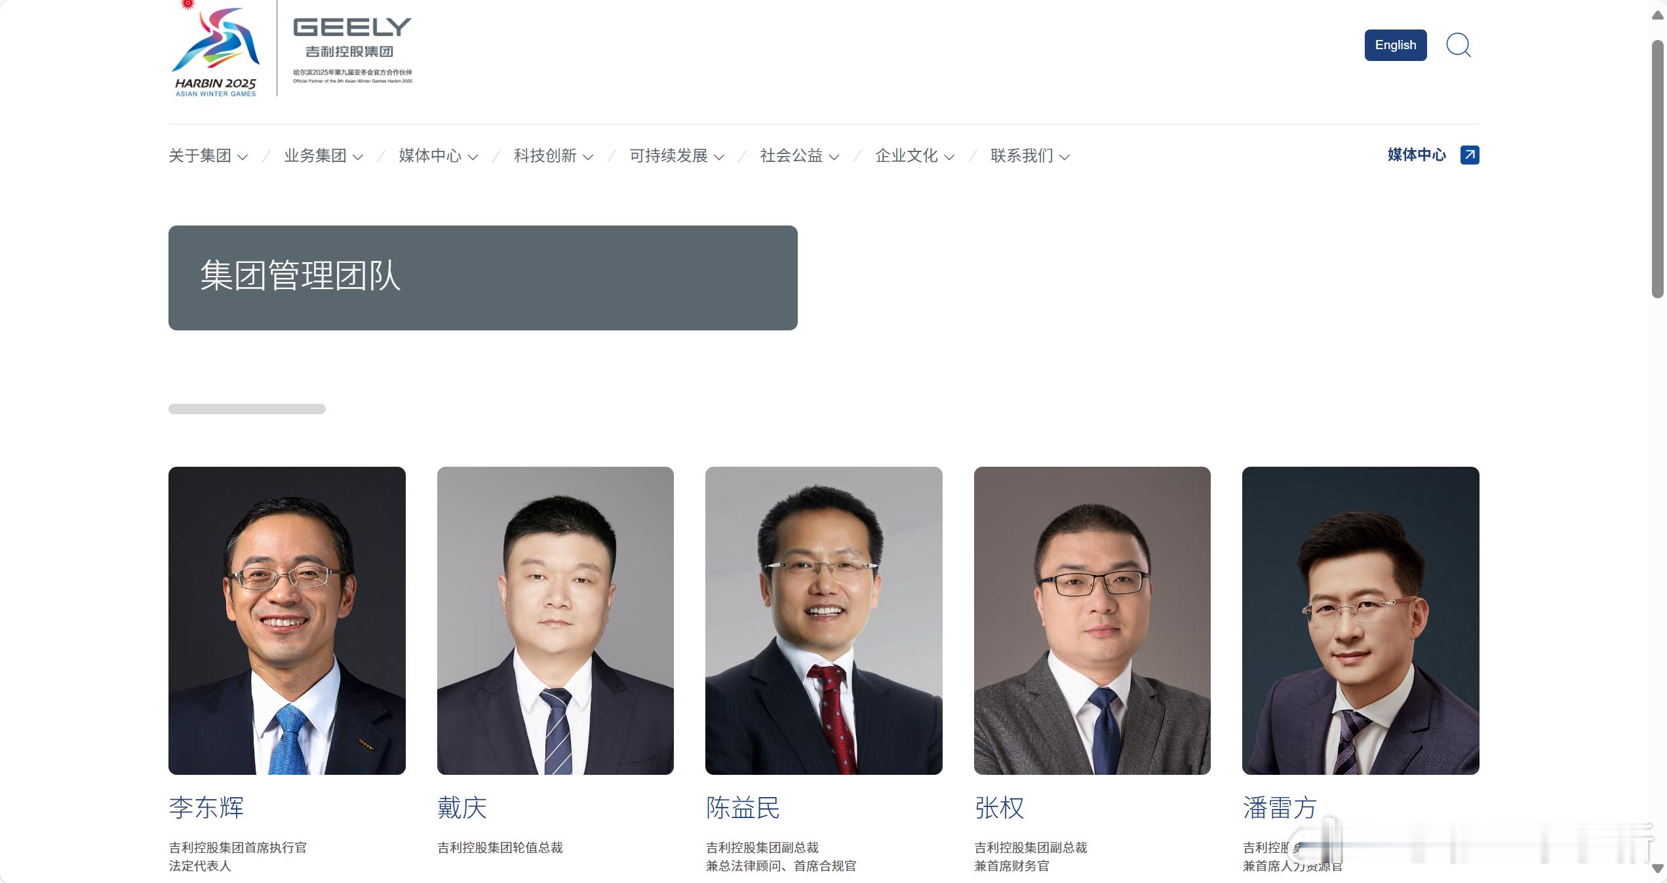Open the 媒体中心 external link arrow icon
The height and width of the screenshot is (883, 1667).
(1470, 155)
